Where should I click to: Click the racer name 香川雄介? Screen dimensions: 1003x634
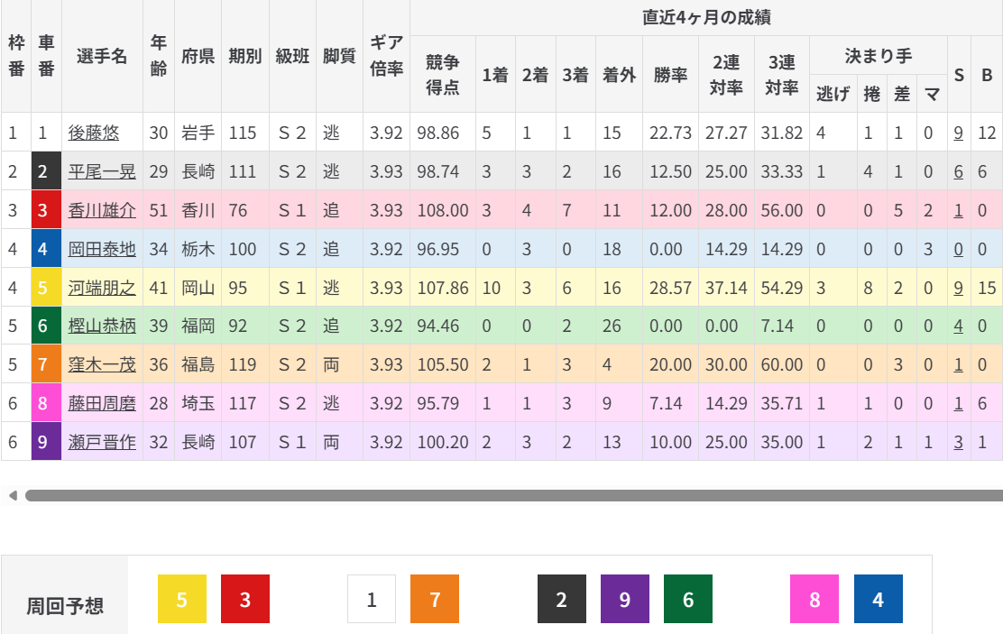[x=102, y=210]
